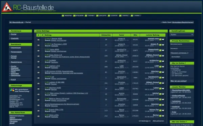Click the Passwort input field
The width and height of the screenshot is (203, 126).
point(181,51)
